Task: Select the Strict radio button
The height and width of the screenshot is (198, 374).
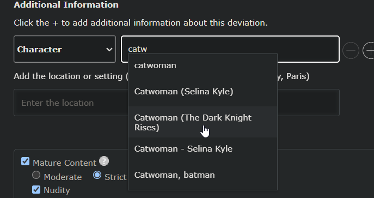Action: (x=97, y=175)
